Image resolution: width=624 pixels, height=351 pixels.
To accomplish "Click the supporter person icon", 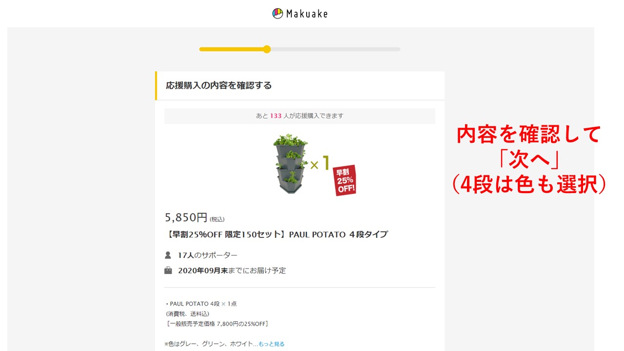I will coord(168,255).
